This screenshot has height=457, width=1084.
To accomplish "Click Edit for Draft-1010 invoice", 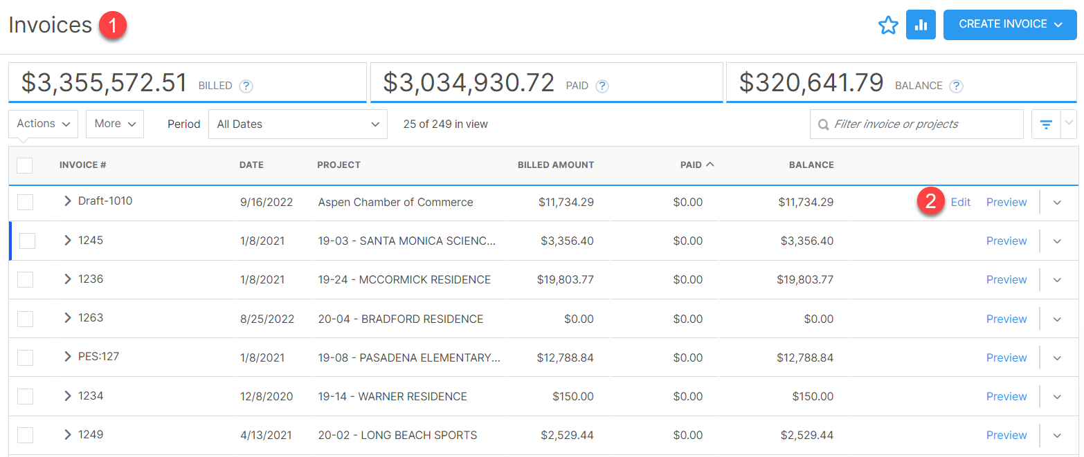I will pos(960,203).
